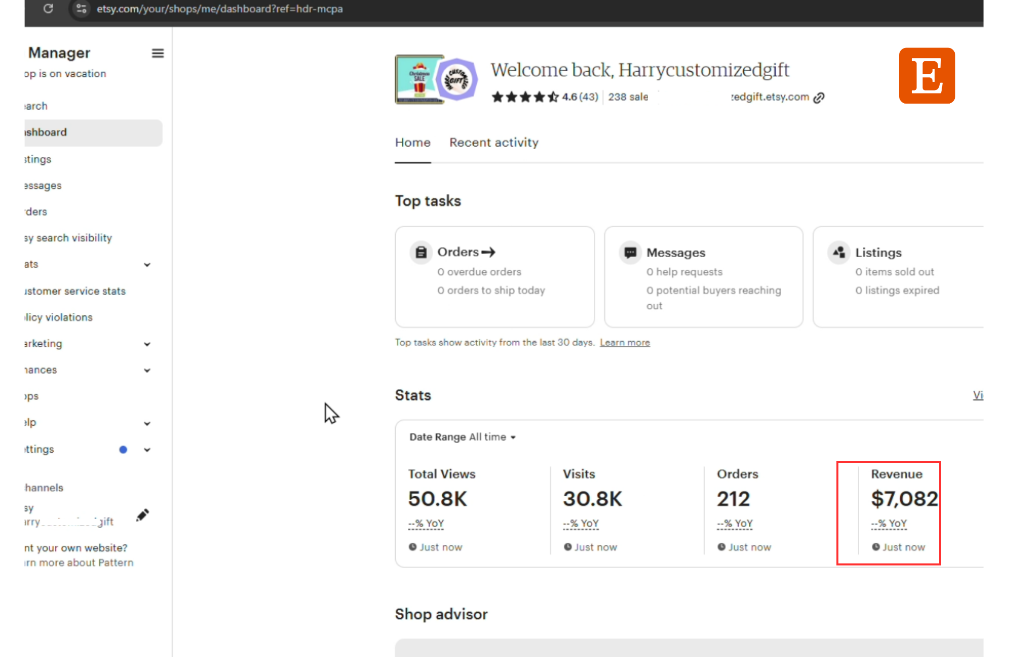Expand the Marketing sidebar chevron
Viewport: 1012px width, 657px height.
[147, 344]
